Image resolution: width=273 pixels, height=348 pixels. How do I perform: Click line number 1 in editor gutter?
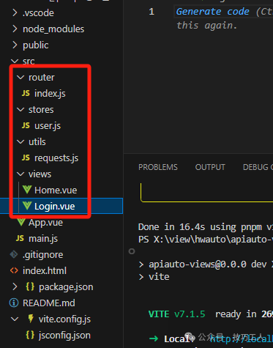coord(152,12)
